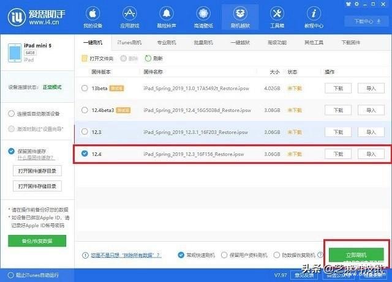
Task: Switch to 一键刷机 tab
Action: [92, 43]
